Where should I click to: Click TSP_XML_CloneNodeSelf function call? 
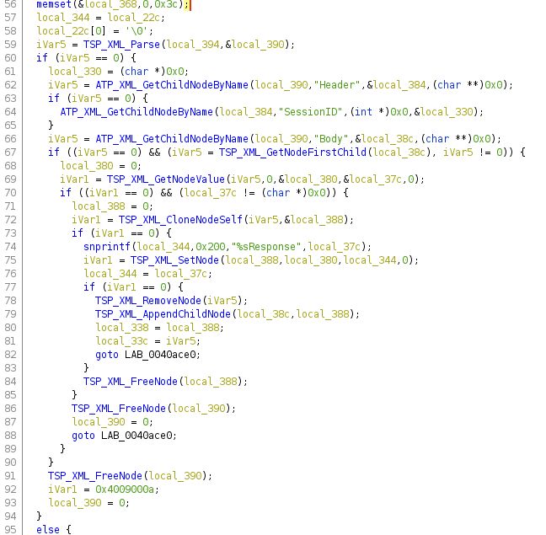click(x=180, y=220)
